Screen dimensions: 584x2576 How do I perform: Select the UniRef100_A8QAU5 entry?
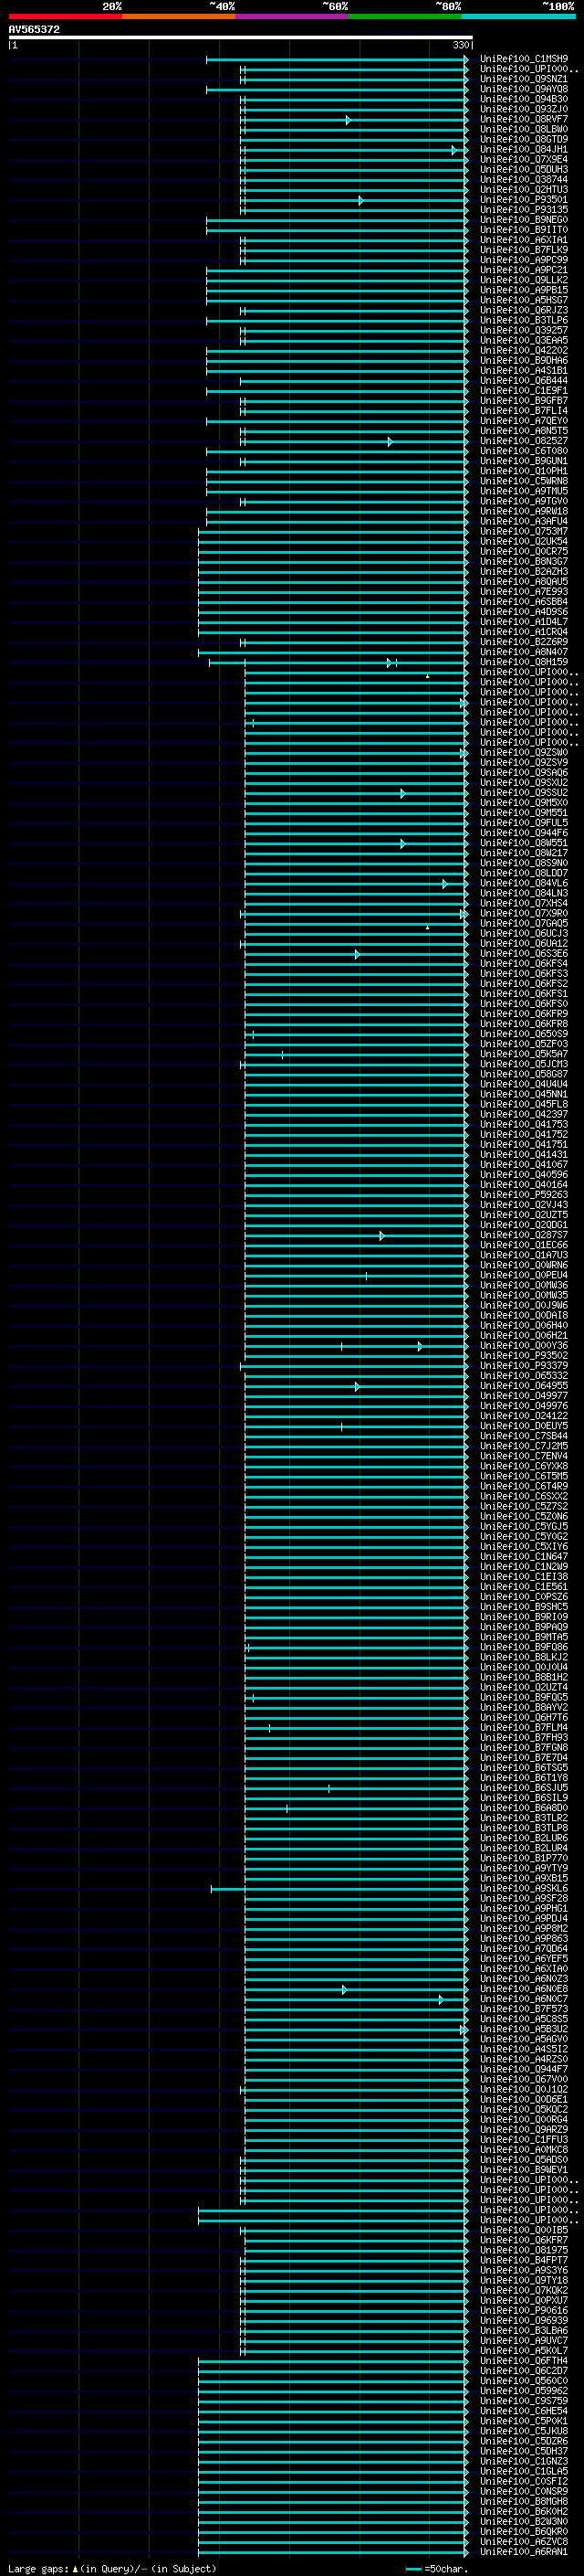click(x=524, y=581)
